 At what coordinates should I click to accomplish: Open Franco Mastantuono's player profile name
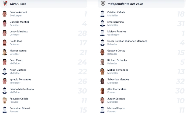click(x=22, y=89)
